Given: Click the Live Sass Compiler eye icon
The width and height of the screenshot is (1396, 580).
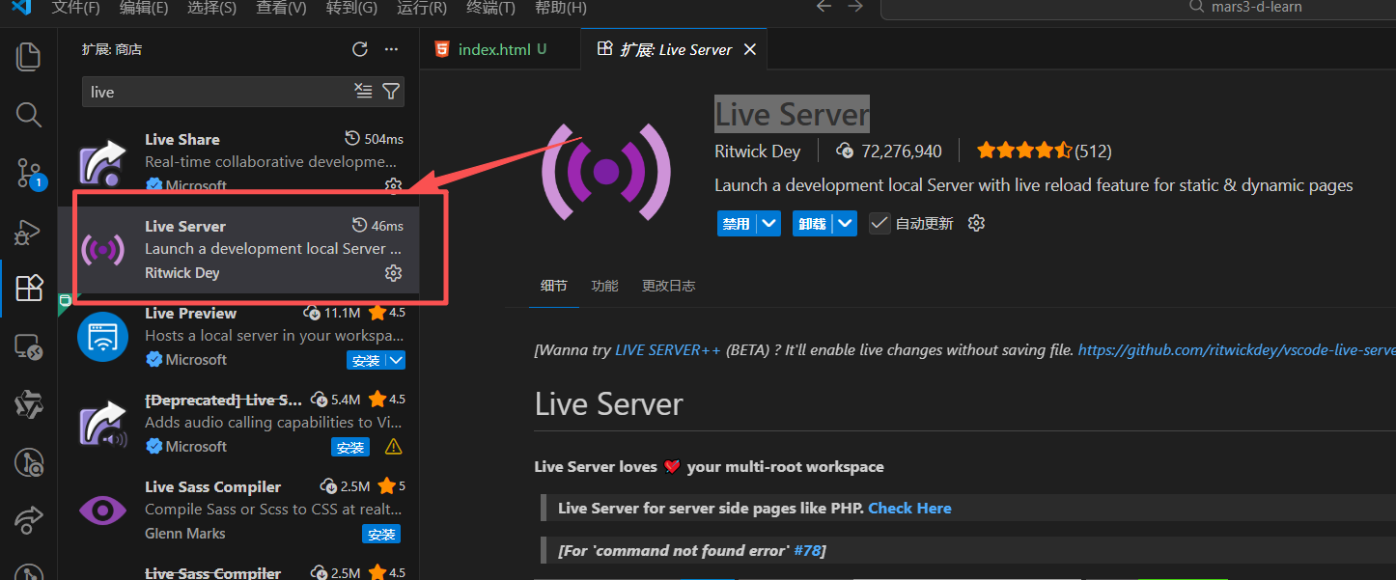Looking at the screenshot, I should point(102,511).
